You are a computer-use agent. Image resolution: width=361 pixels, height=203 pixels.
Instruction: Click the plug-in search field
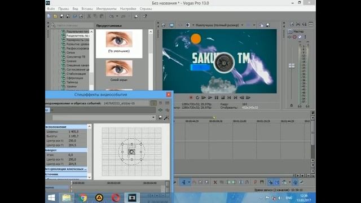73,25
